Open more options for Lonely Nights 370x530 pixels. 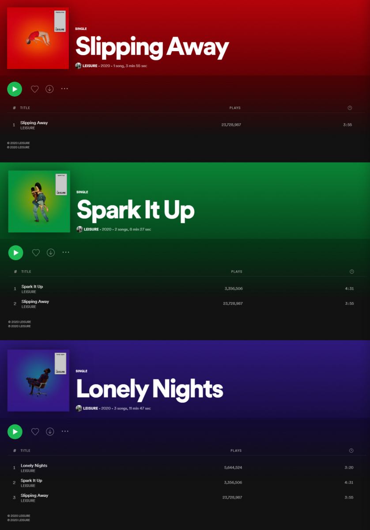[65, 431]
